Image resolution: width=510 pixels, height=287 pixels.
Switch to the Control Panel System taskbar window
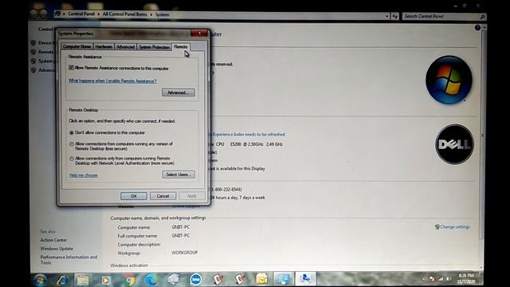(284, 278)
